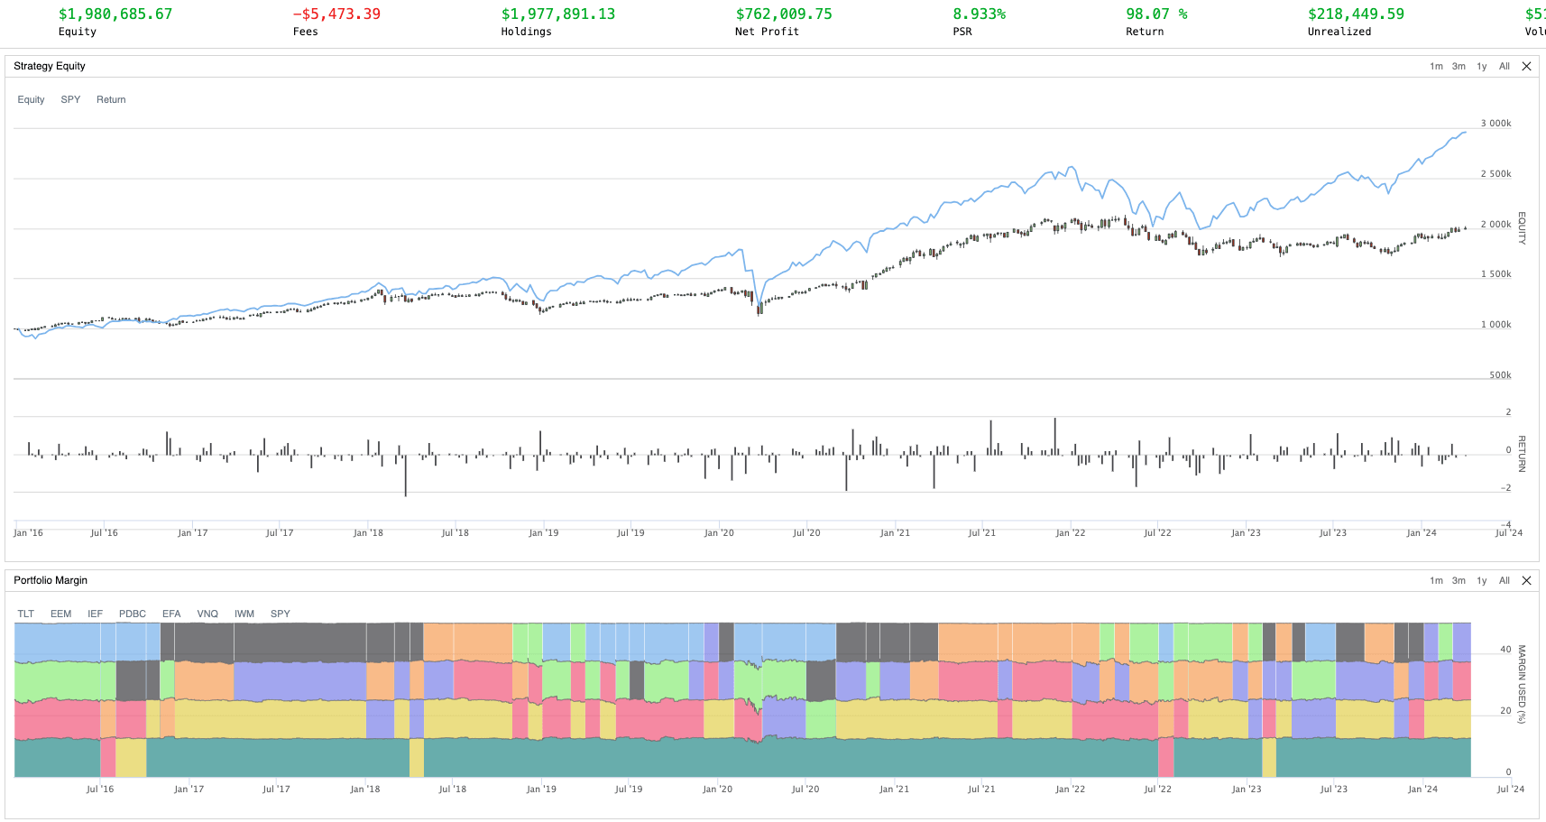This screenshot has height=822, width=1546.
Task: Hide the EEM margin series
Action: tap(60, 614)
